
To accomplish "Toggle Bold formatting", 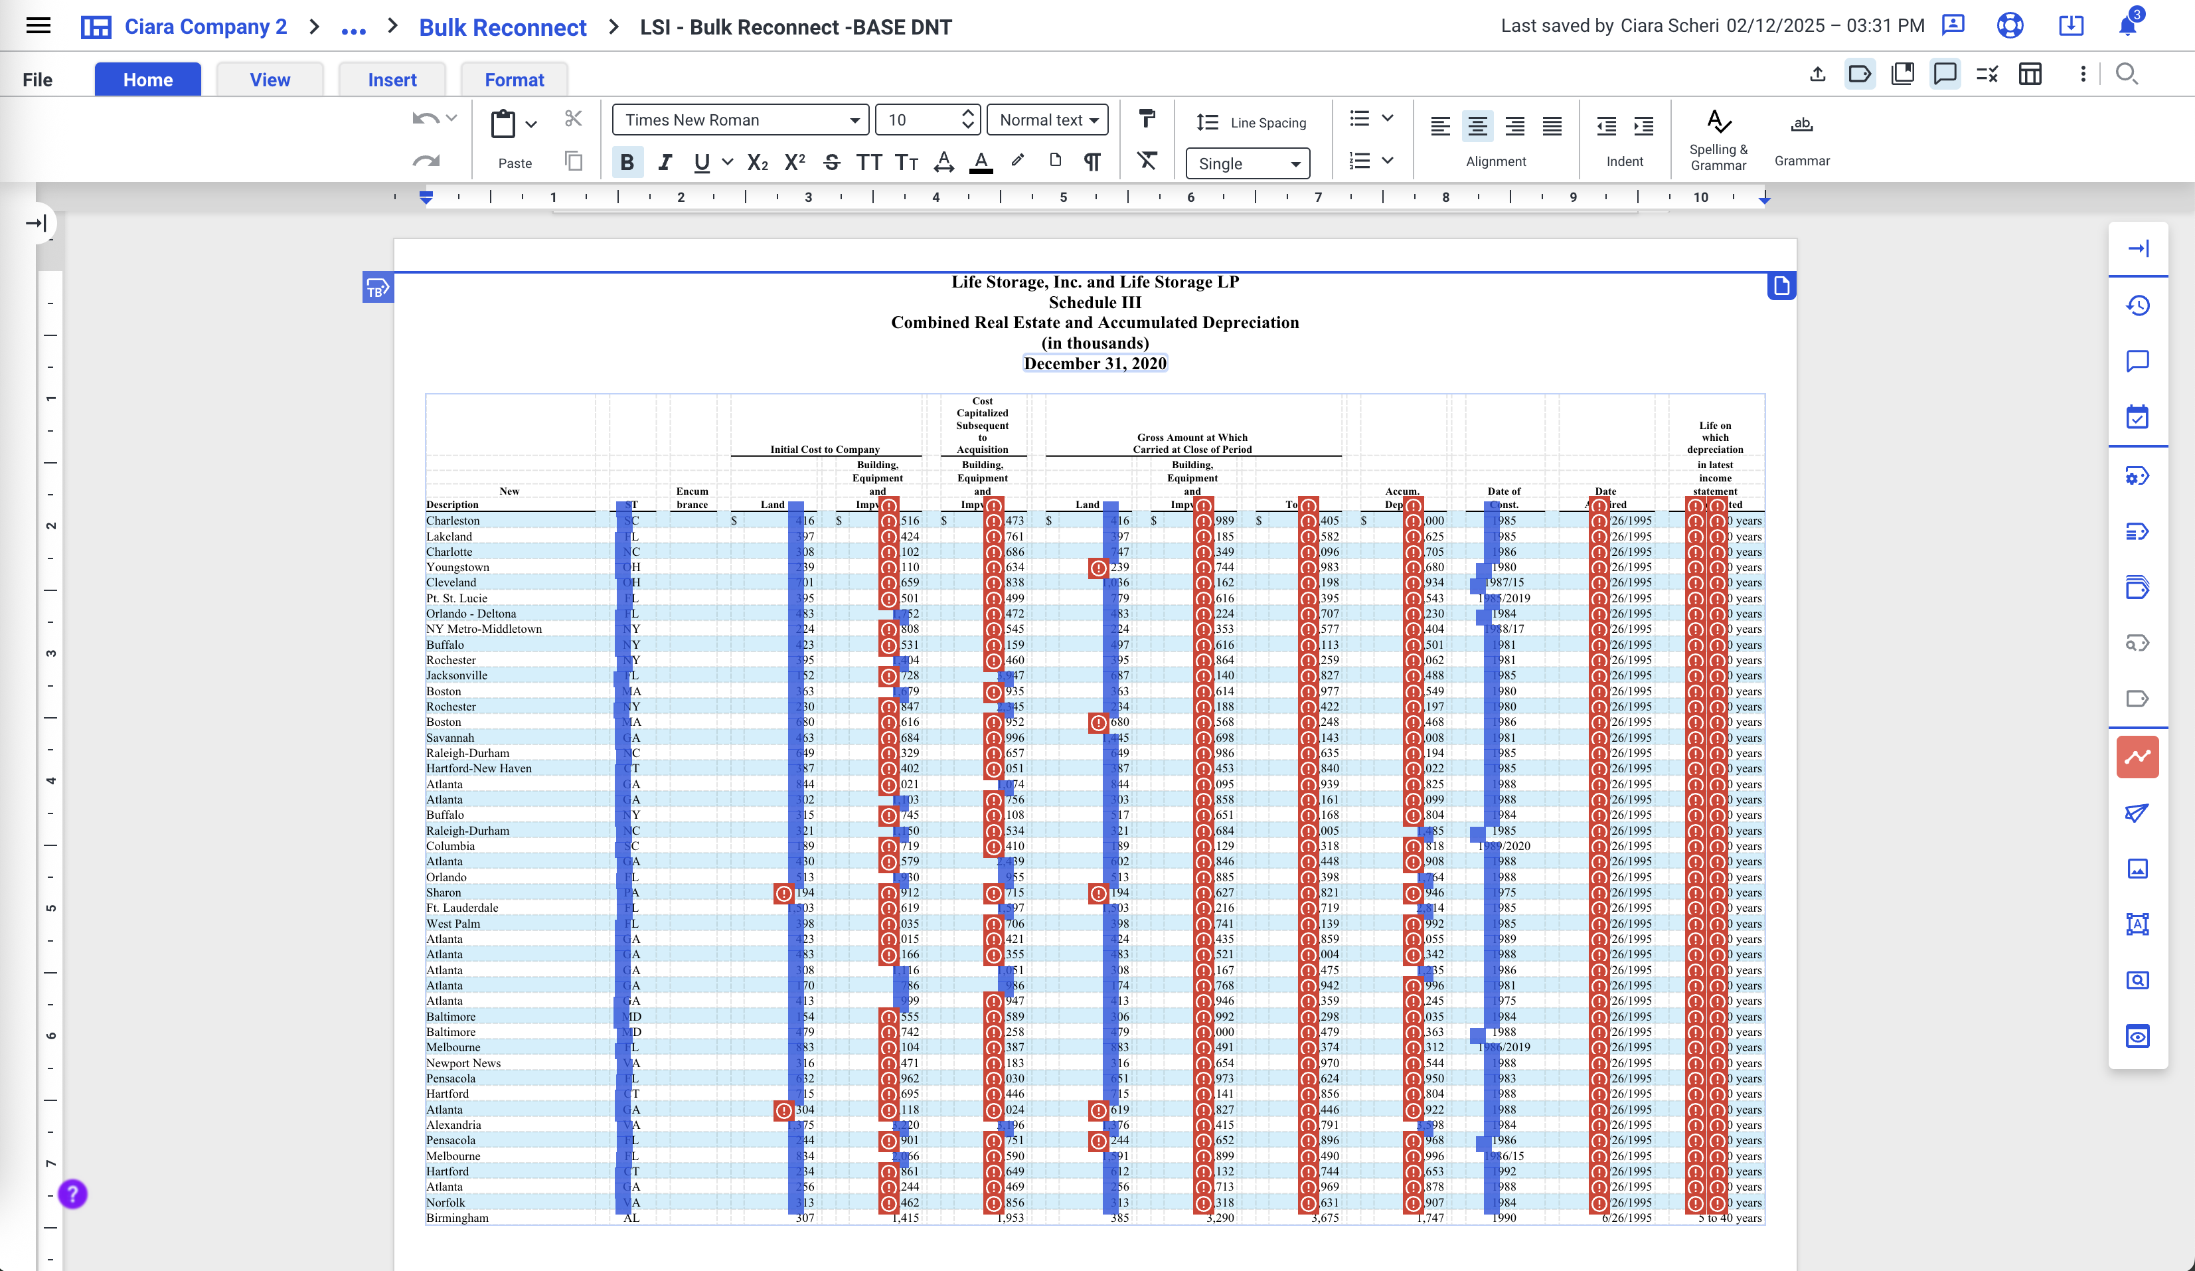I will pos(626,162).
